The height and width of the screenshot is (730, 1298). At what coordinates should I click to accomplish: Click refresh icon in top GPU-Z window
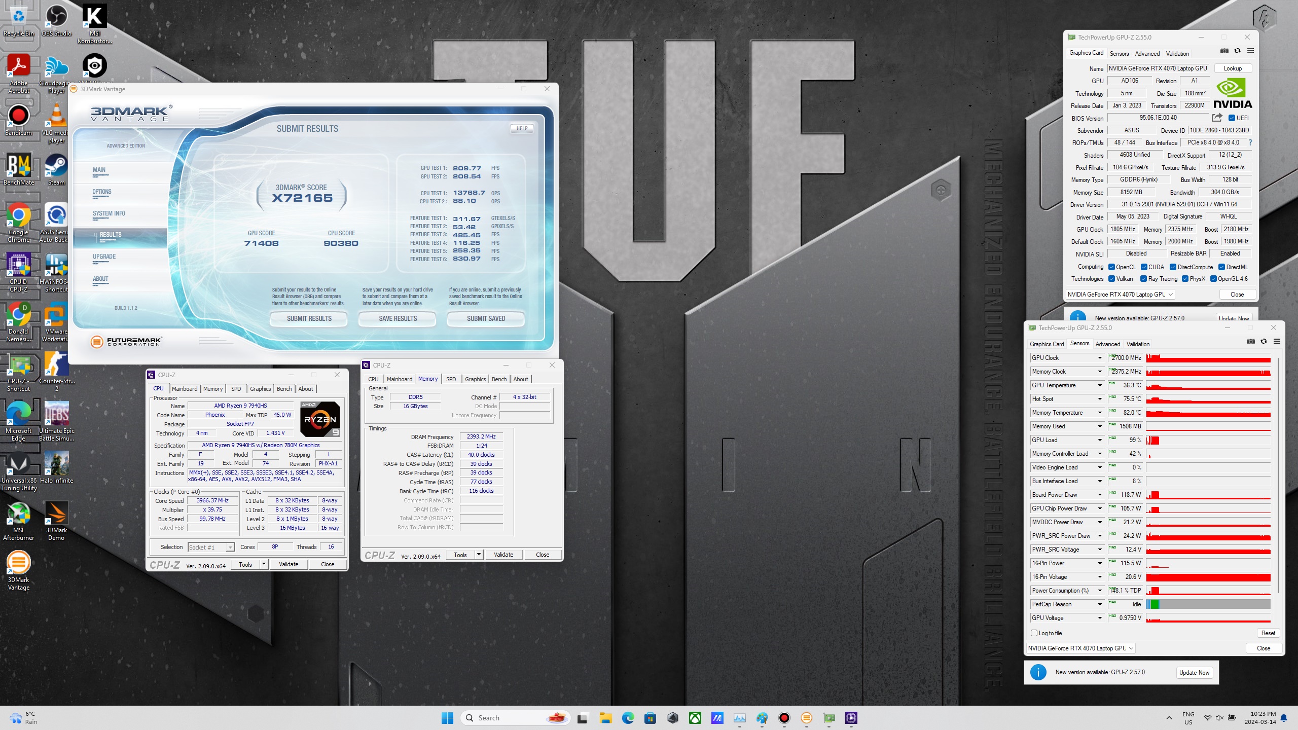click(1237, 51)
